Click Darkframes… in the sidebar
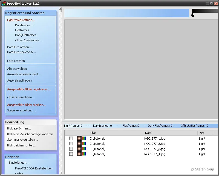 [24, 25]
